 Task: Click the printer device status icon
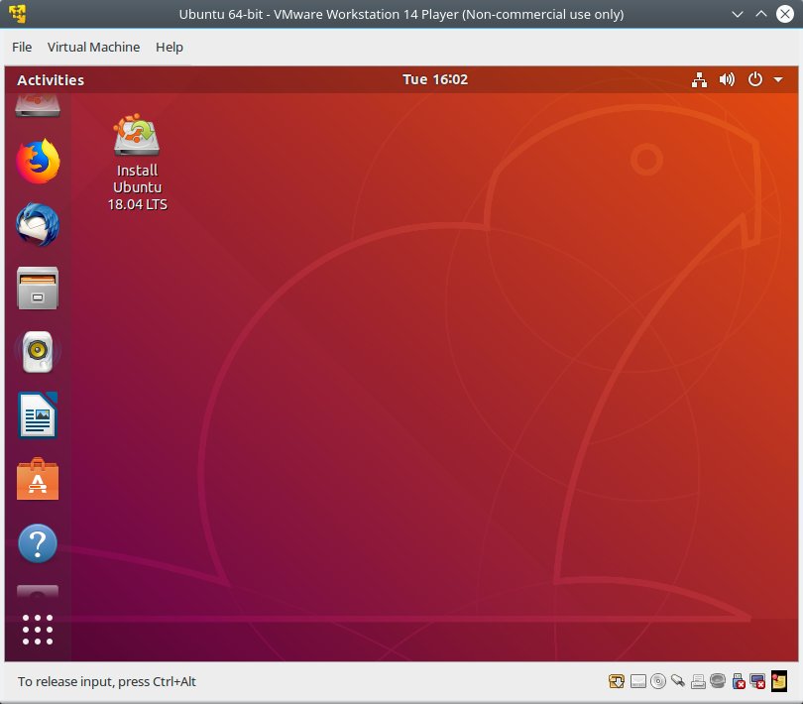[x=699, y=681]
